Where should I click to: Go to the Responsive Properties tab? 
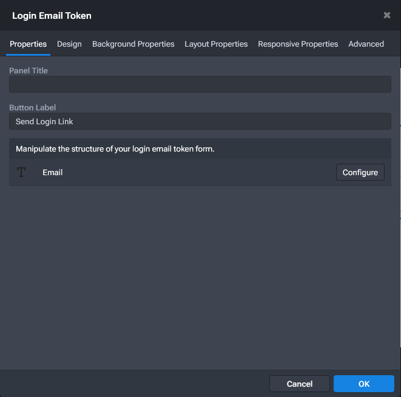pyautogui.click(x=298, y=44)
